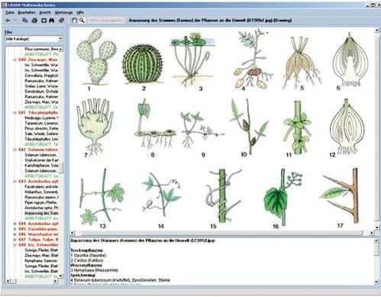Select the hand pan tool

pyautogui.click(x=74, y=21)
